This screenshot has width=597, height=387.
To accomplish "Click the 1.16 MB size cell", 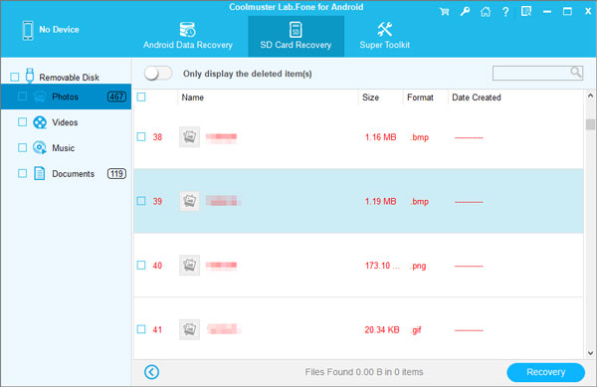I will pyautogui.click(x=380, y=137).
